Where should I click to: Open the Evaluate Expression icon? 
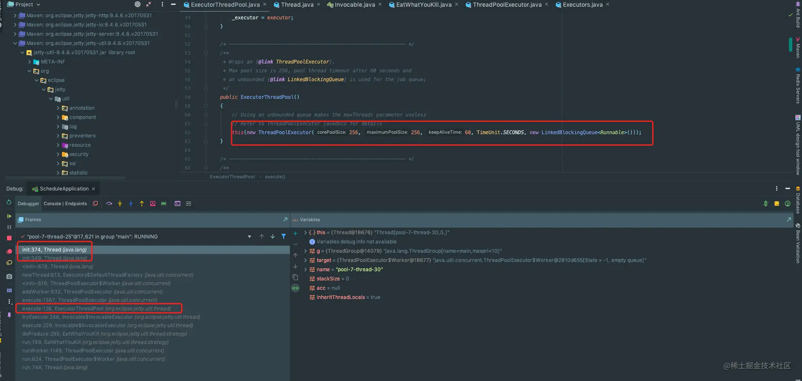point(178,204)
